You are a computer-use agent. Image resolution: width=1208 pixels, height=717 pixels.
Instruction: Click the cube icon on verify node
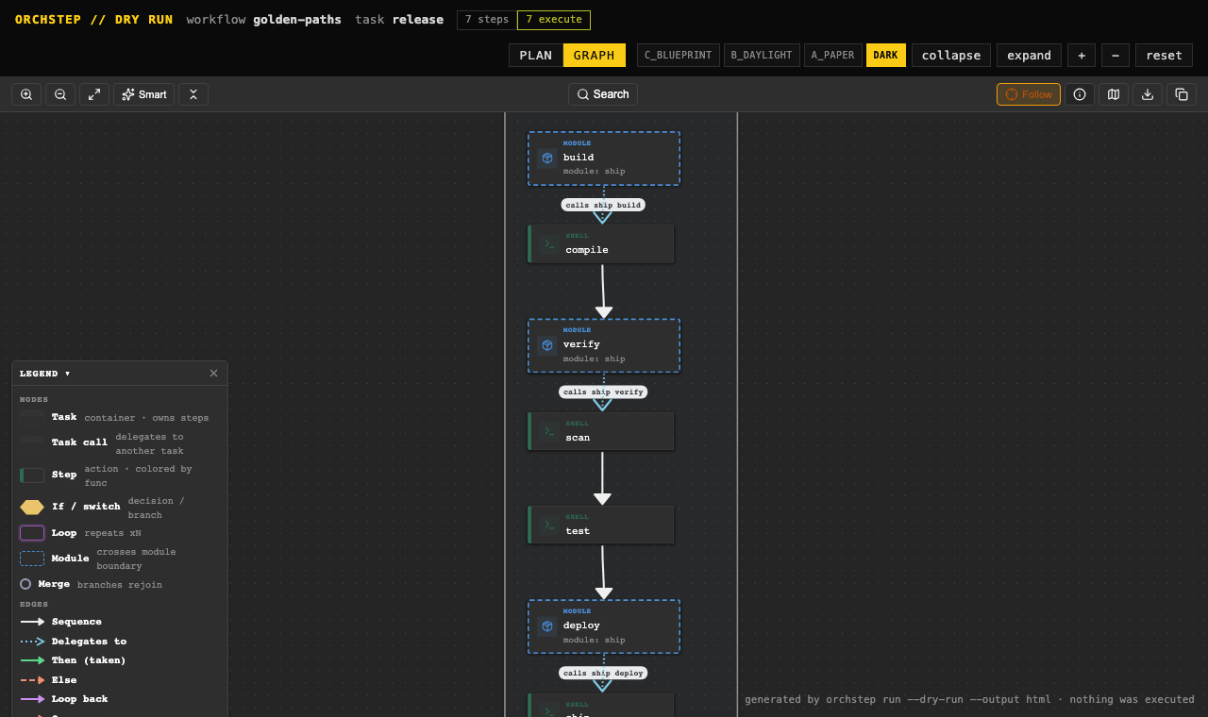click(x=547, y=345)
